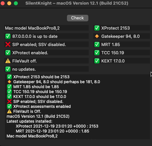Select '87.0.0.0.0 is up to date' text
This screenshot has width=152, height=146.
coord(35,36)
